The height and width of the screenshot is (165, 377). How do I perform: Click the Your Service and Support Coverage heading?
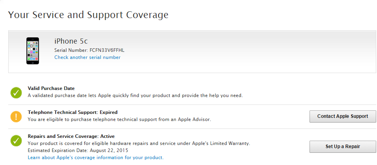tap(88, 15)
